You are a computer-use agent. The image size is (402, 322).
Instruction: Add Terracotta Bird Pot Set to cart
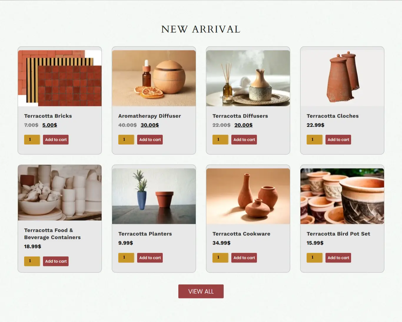(x=338, y=258)
